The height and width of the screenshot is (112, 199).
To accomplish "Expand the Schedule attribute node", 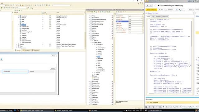I will click(x=19, y=25).
